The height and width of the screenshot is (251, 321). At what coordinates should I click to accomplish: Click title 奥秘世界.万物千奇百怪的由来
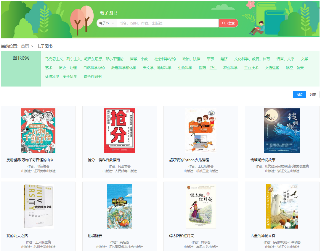pos(30,160)
